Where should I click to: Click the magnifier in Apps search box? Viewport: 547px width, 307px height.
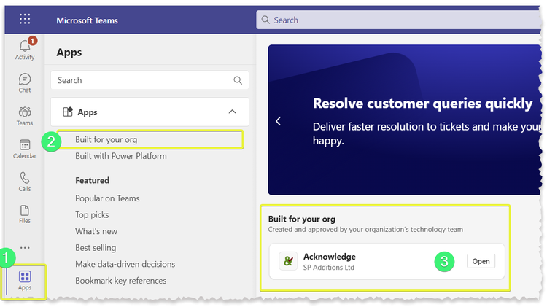pos(238,80)
